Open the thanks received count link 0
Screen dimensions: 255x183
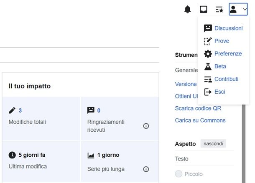pyautogui.click(x=99, y=110)
